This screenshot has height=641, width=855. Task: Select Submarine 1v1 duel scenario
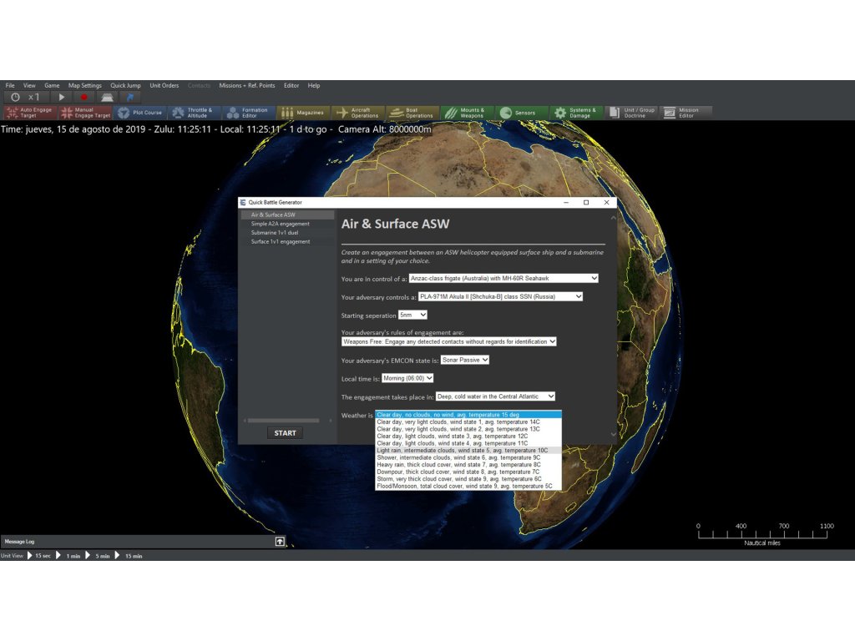[288, 233]
